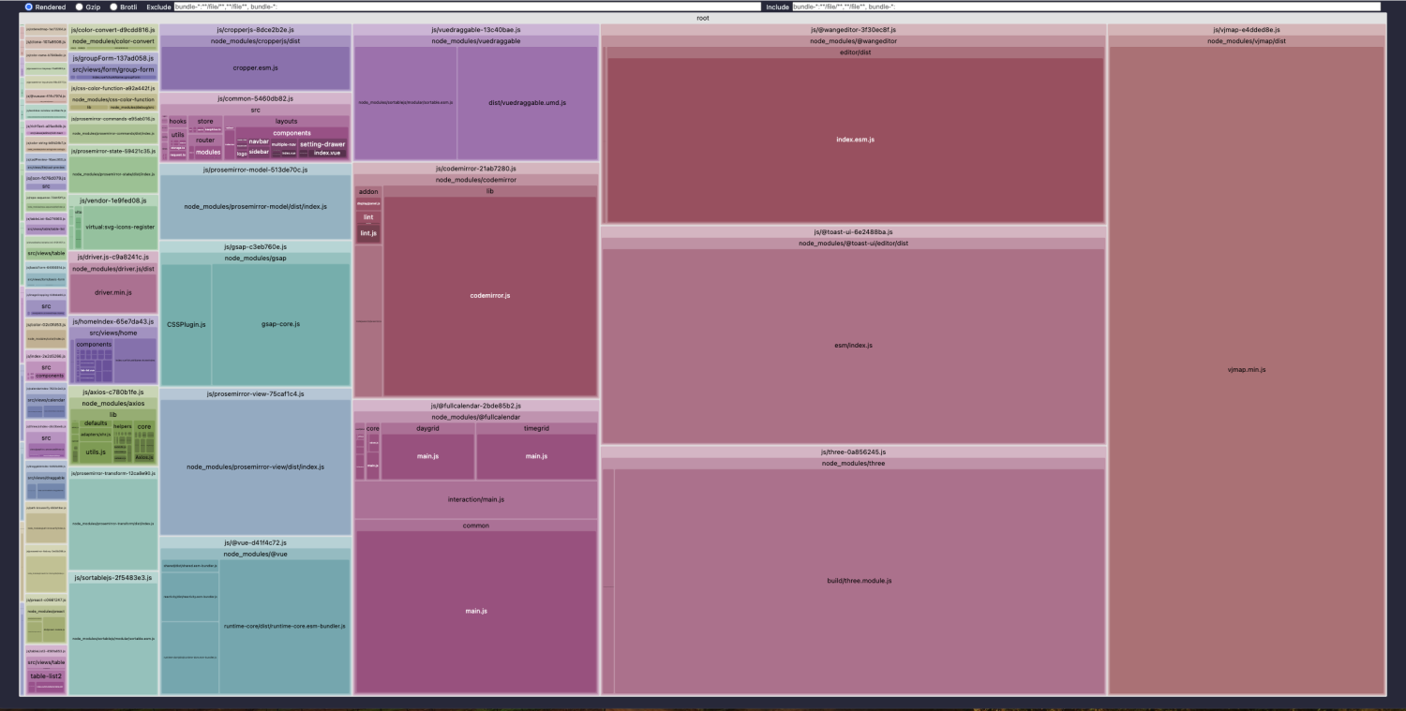This screenshot has width=1406, height=711.
Task: Click node_modules/vuedraggable group header
Action: pyautogui.click(x=476, y=41)
